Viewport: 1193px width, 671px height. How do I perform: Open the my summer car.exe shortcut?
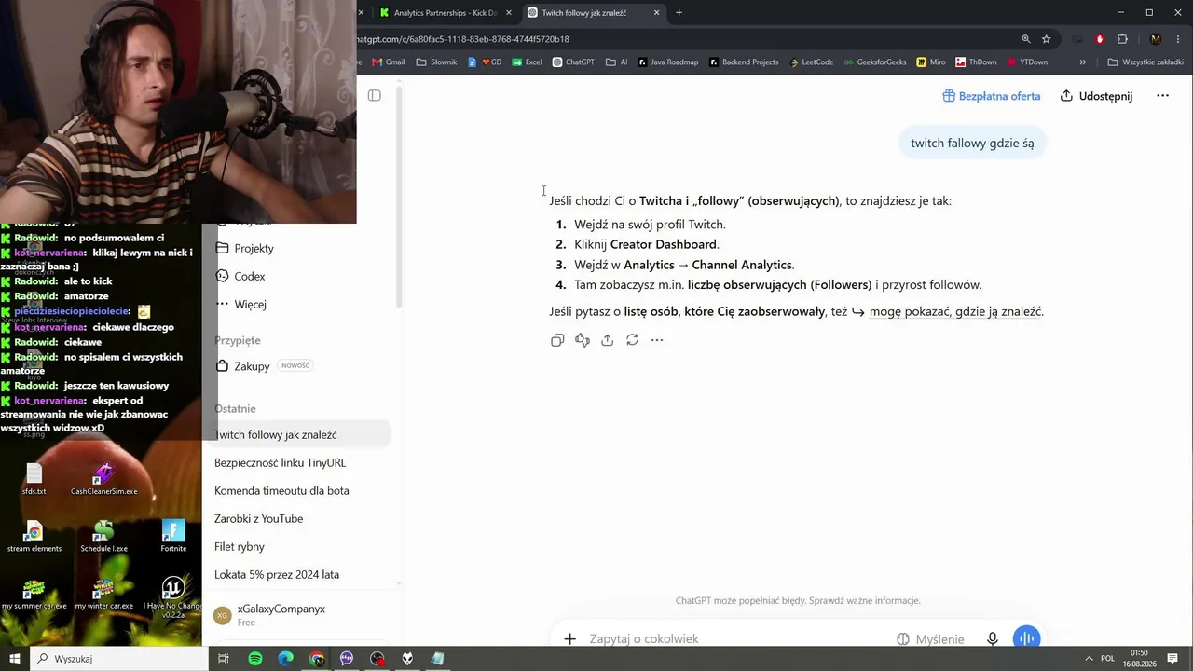click(x=34, y=594)
